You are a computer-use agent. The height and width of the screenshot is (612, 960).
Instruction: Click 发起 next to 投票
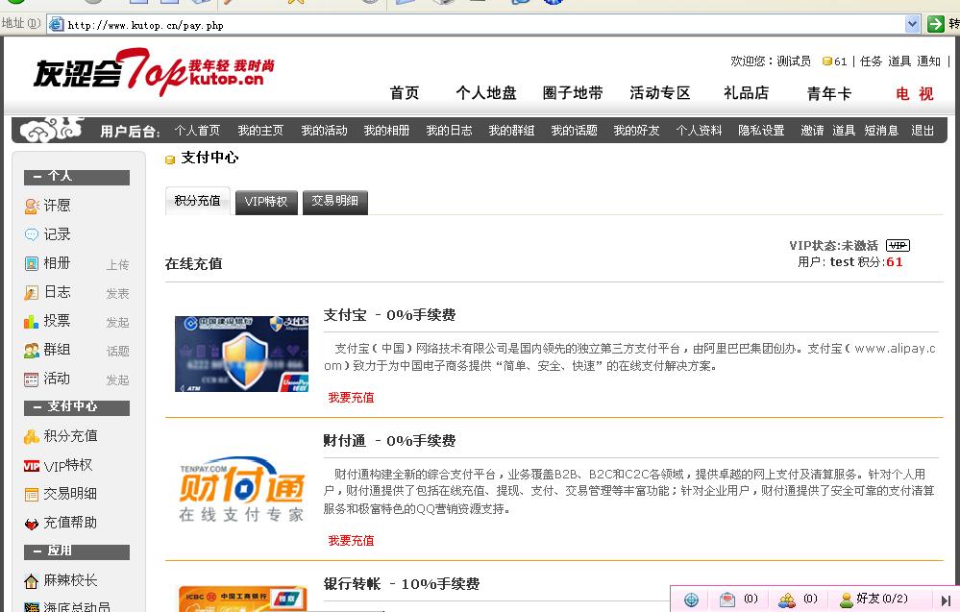click(117, 323)
